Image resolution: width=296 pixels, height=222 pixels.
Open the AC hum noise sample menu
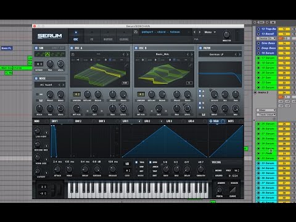pyautogui.click(x=46, y=84)
